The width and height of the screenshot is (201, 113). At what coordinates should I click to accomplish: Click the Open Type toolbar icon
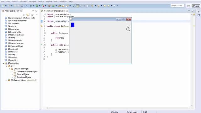(x=60, y=6)
